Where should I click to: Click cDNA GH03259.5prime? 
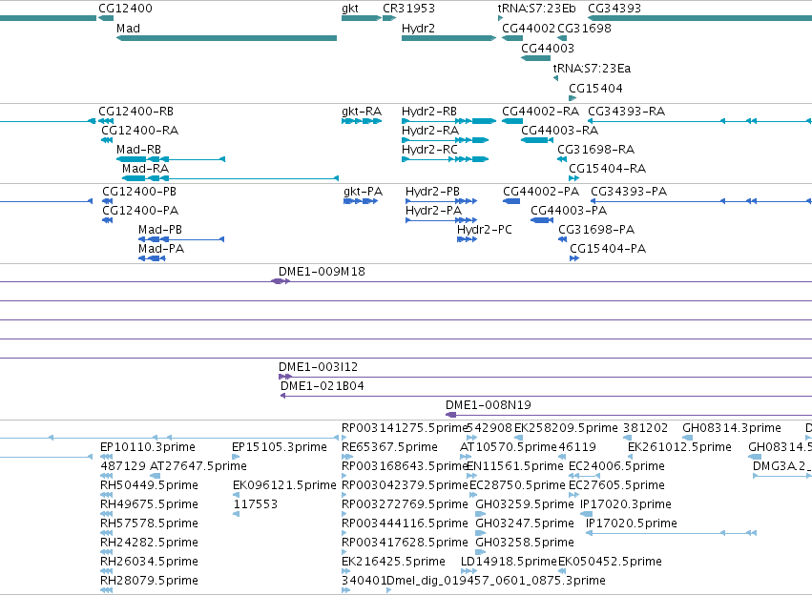(525, 504)
